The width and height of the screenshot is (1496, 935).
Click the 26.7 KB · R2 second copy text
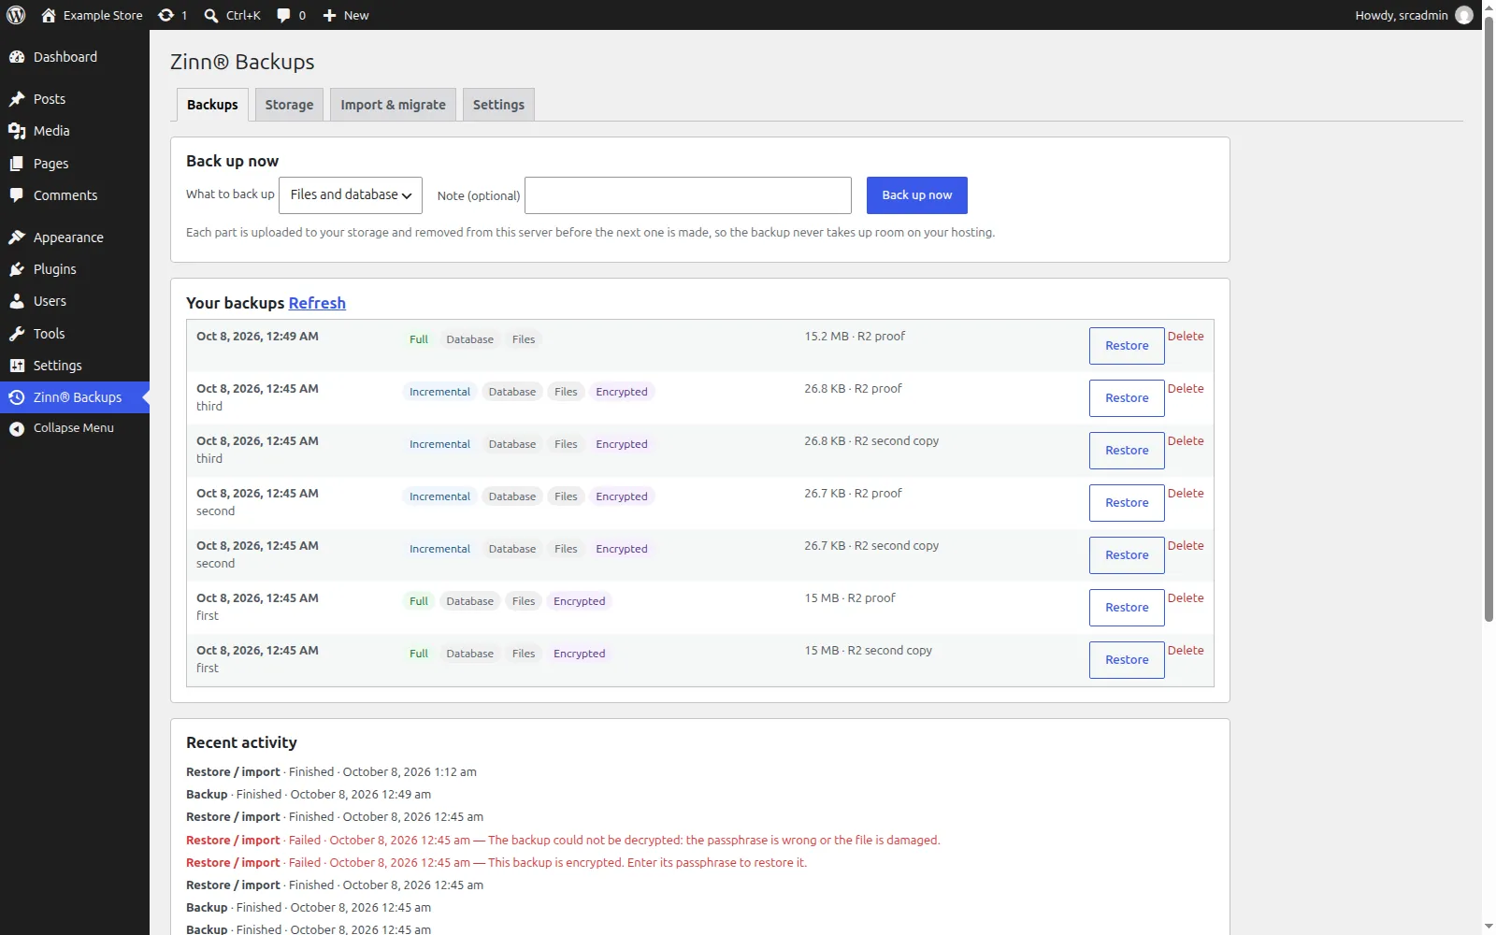pos(871,546)
